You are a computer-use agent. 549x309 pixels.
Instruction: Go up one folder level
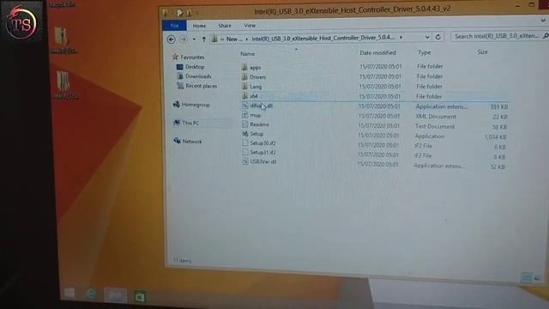204,39
